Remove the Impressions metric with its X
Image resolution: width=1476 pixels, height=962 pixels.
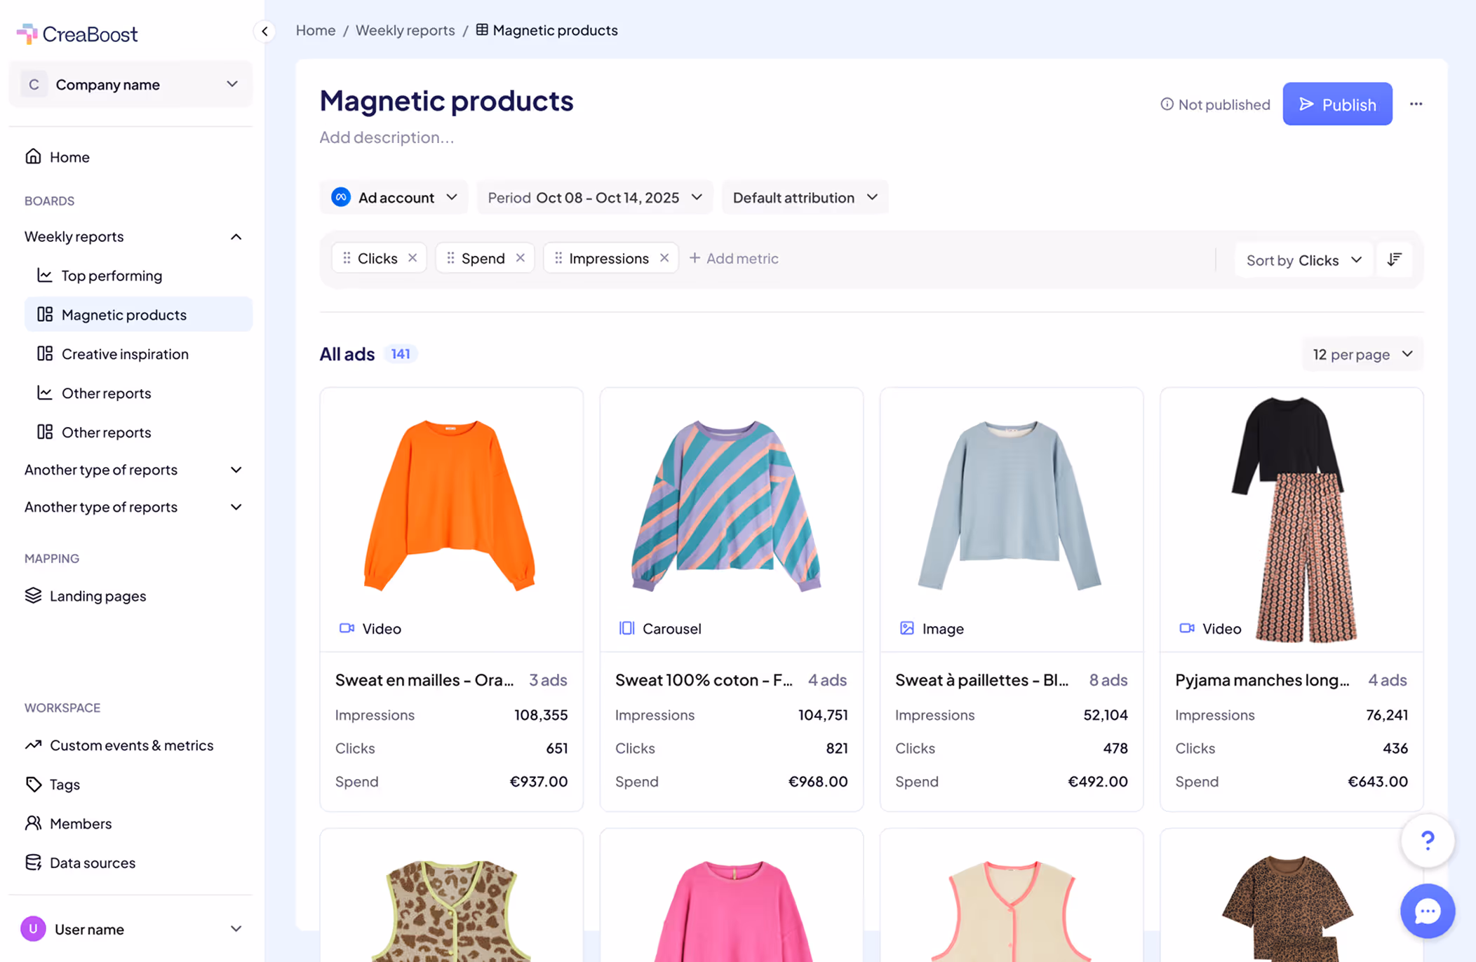tap(664, 258)
